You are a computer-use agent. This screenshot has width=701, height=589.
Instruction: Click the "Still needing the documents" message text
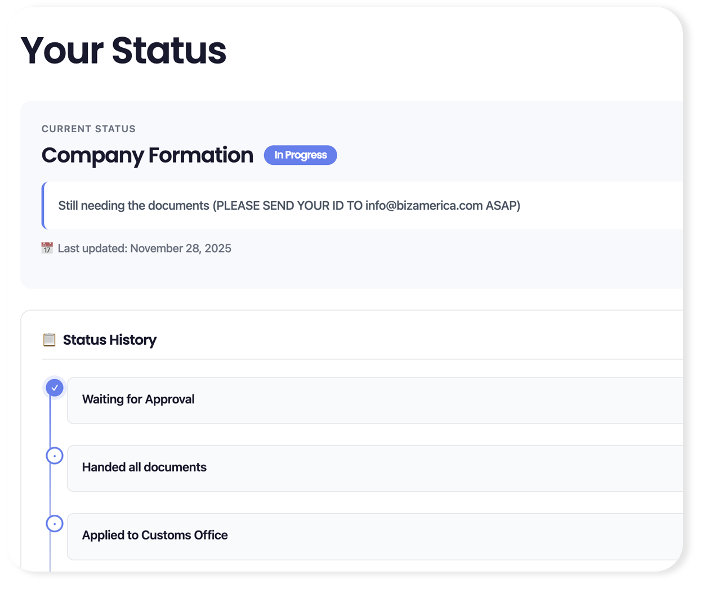133,206
